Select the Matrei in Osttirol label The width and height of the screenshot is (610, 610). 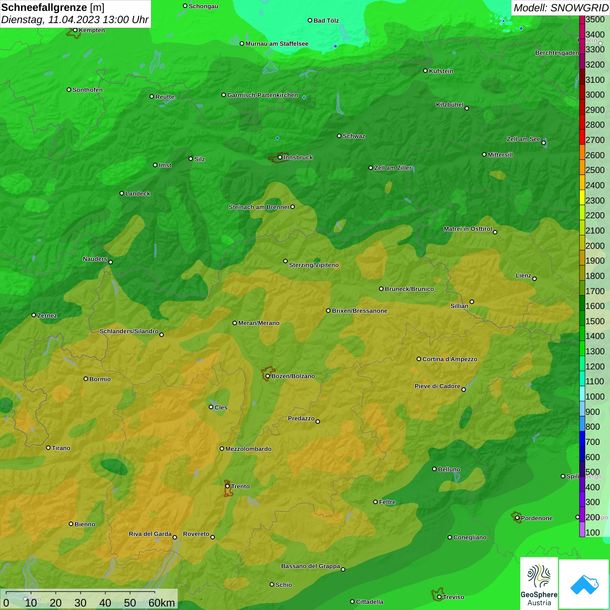(x=468, y=229)
